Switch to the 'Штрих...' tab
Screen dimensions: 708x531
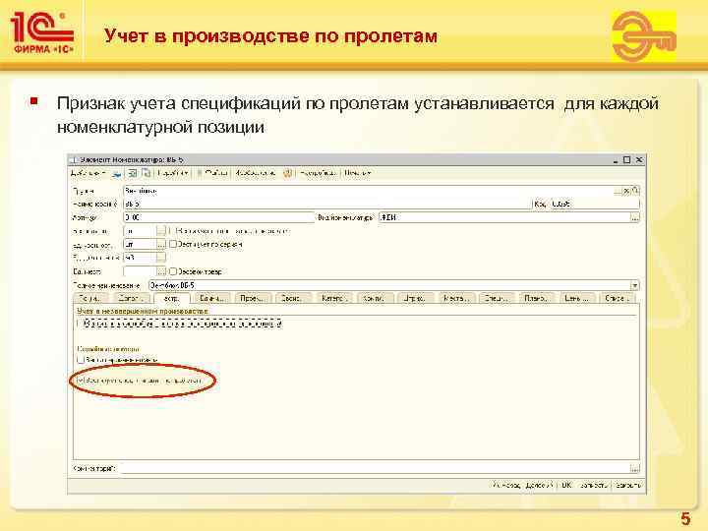point(415,299)
